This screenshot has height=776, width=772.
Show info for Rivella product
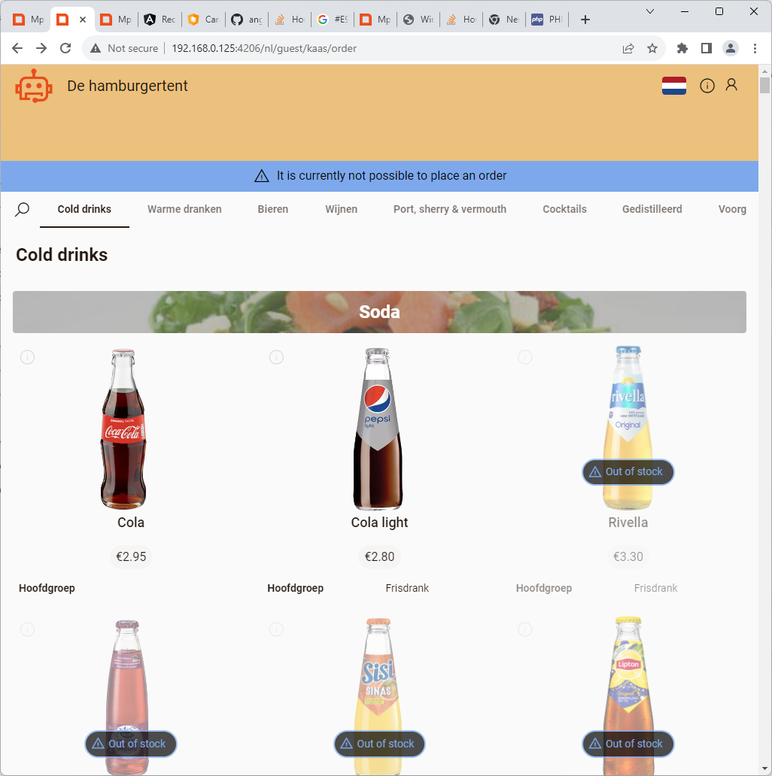525,357
